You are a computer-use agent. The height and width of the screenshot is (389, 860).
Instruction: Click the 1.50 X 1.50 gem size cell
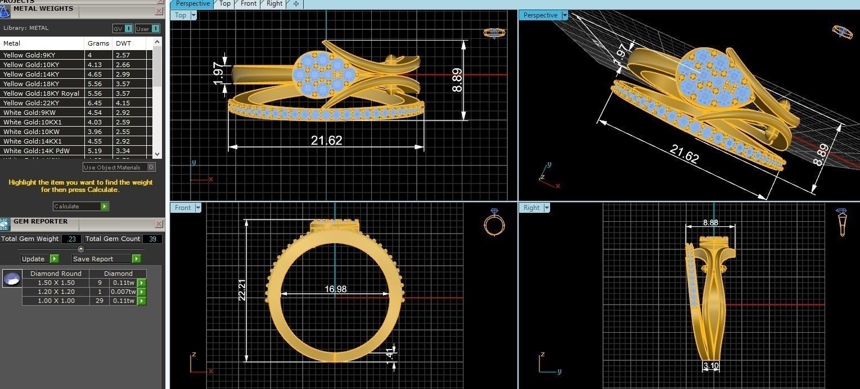tap(56, 283)
